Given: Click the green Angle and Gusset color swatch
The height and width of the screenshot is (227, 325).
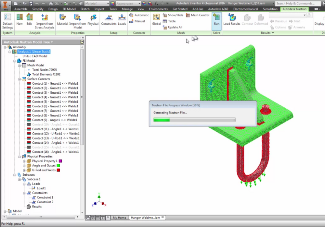Looking at the screenshot, I should tap(58, 166).
